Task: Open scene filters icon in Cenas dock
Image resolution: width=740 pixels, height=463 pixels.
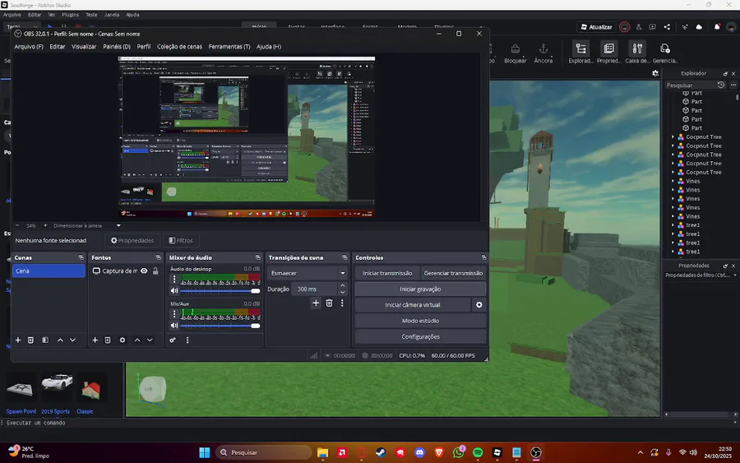Action: (45, 340)
